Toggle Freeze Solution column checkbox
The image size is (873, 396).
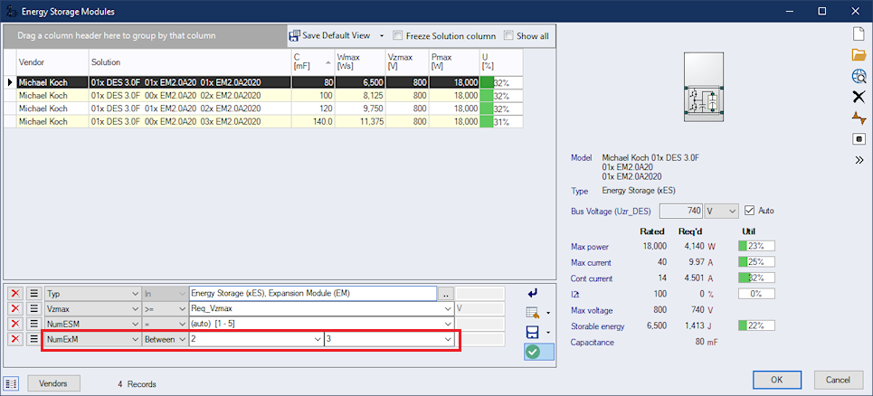coord(397,36)
